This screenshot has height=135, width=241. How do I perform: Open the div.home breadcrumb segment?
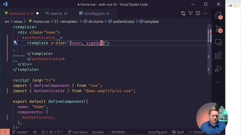coord(93,22)
